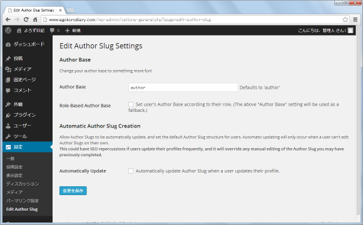Image resolution: width=363 pixels, height=225 pixels.
Task: Click the browser reload icon
Action: (26, 19)
